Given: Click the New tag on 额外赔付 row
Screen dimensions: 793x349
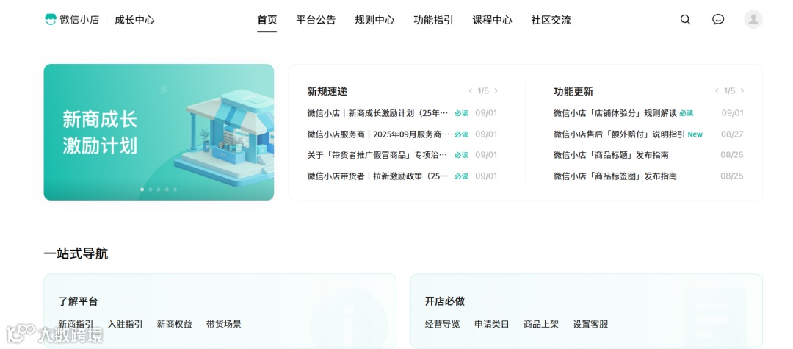Looking at the screenshot, I should coord(695,134).
